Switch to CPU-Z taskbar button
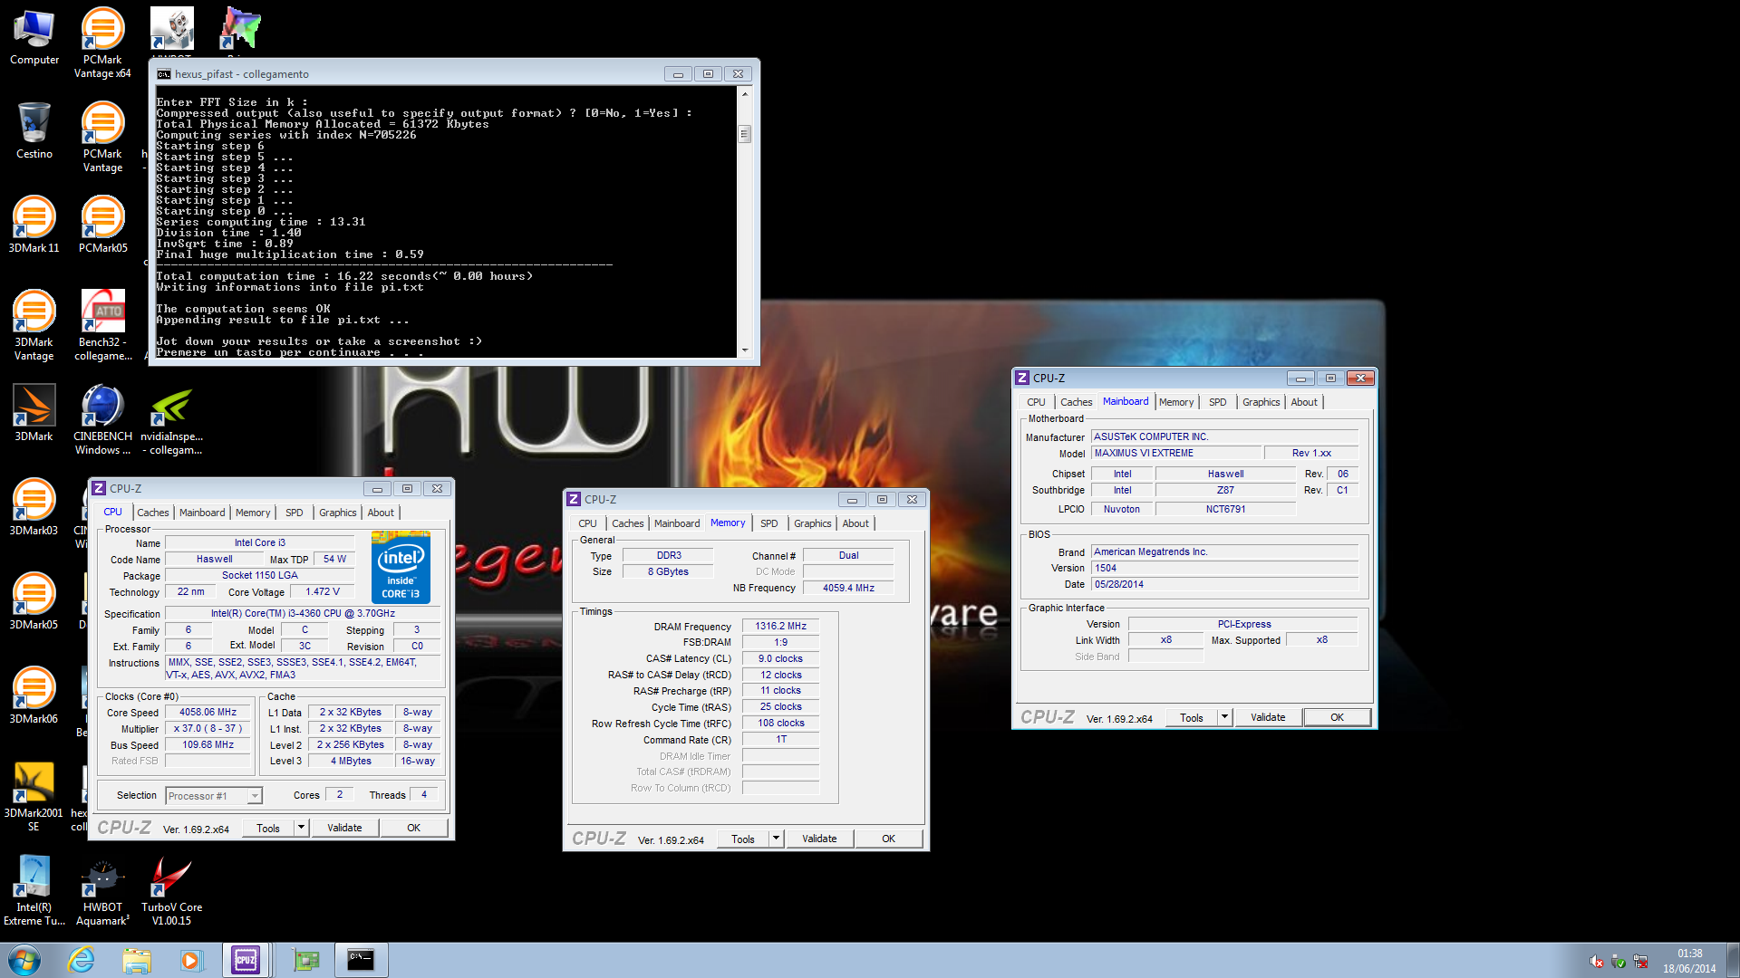Viewport: 1740px width, 978px height. 246,960
